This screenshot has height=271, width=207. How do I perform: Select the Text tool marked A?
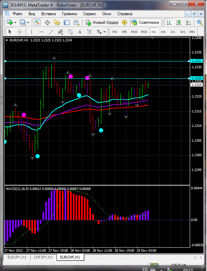pyautogui.click(x=80, y=32)
